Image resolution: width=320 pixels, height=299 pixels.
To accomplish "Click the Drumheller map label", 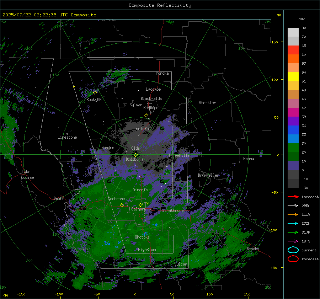I will click(208, 175).
